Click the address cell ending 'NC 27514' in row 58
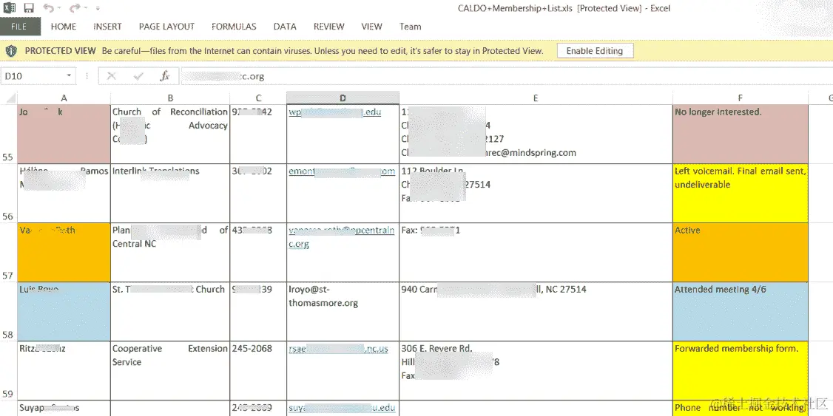The width and height of the screenshot is (833, 416). pyautogui.click(x=536, y=312)
